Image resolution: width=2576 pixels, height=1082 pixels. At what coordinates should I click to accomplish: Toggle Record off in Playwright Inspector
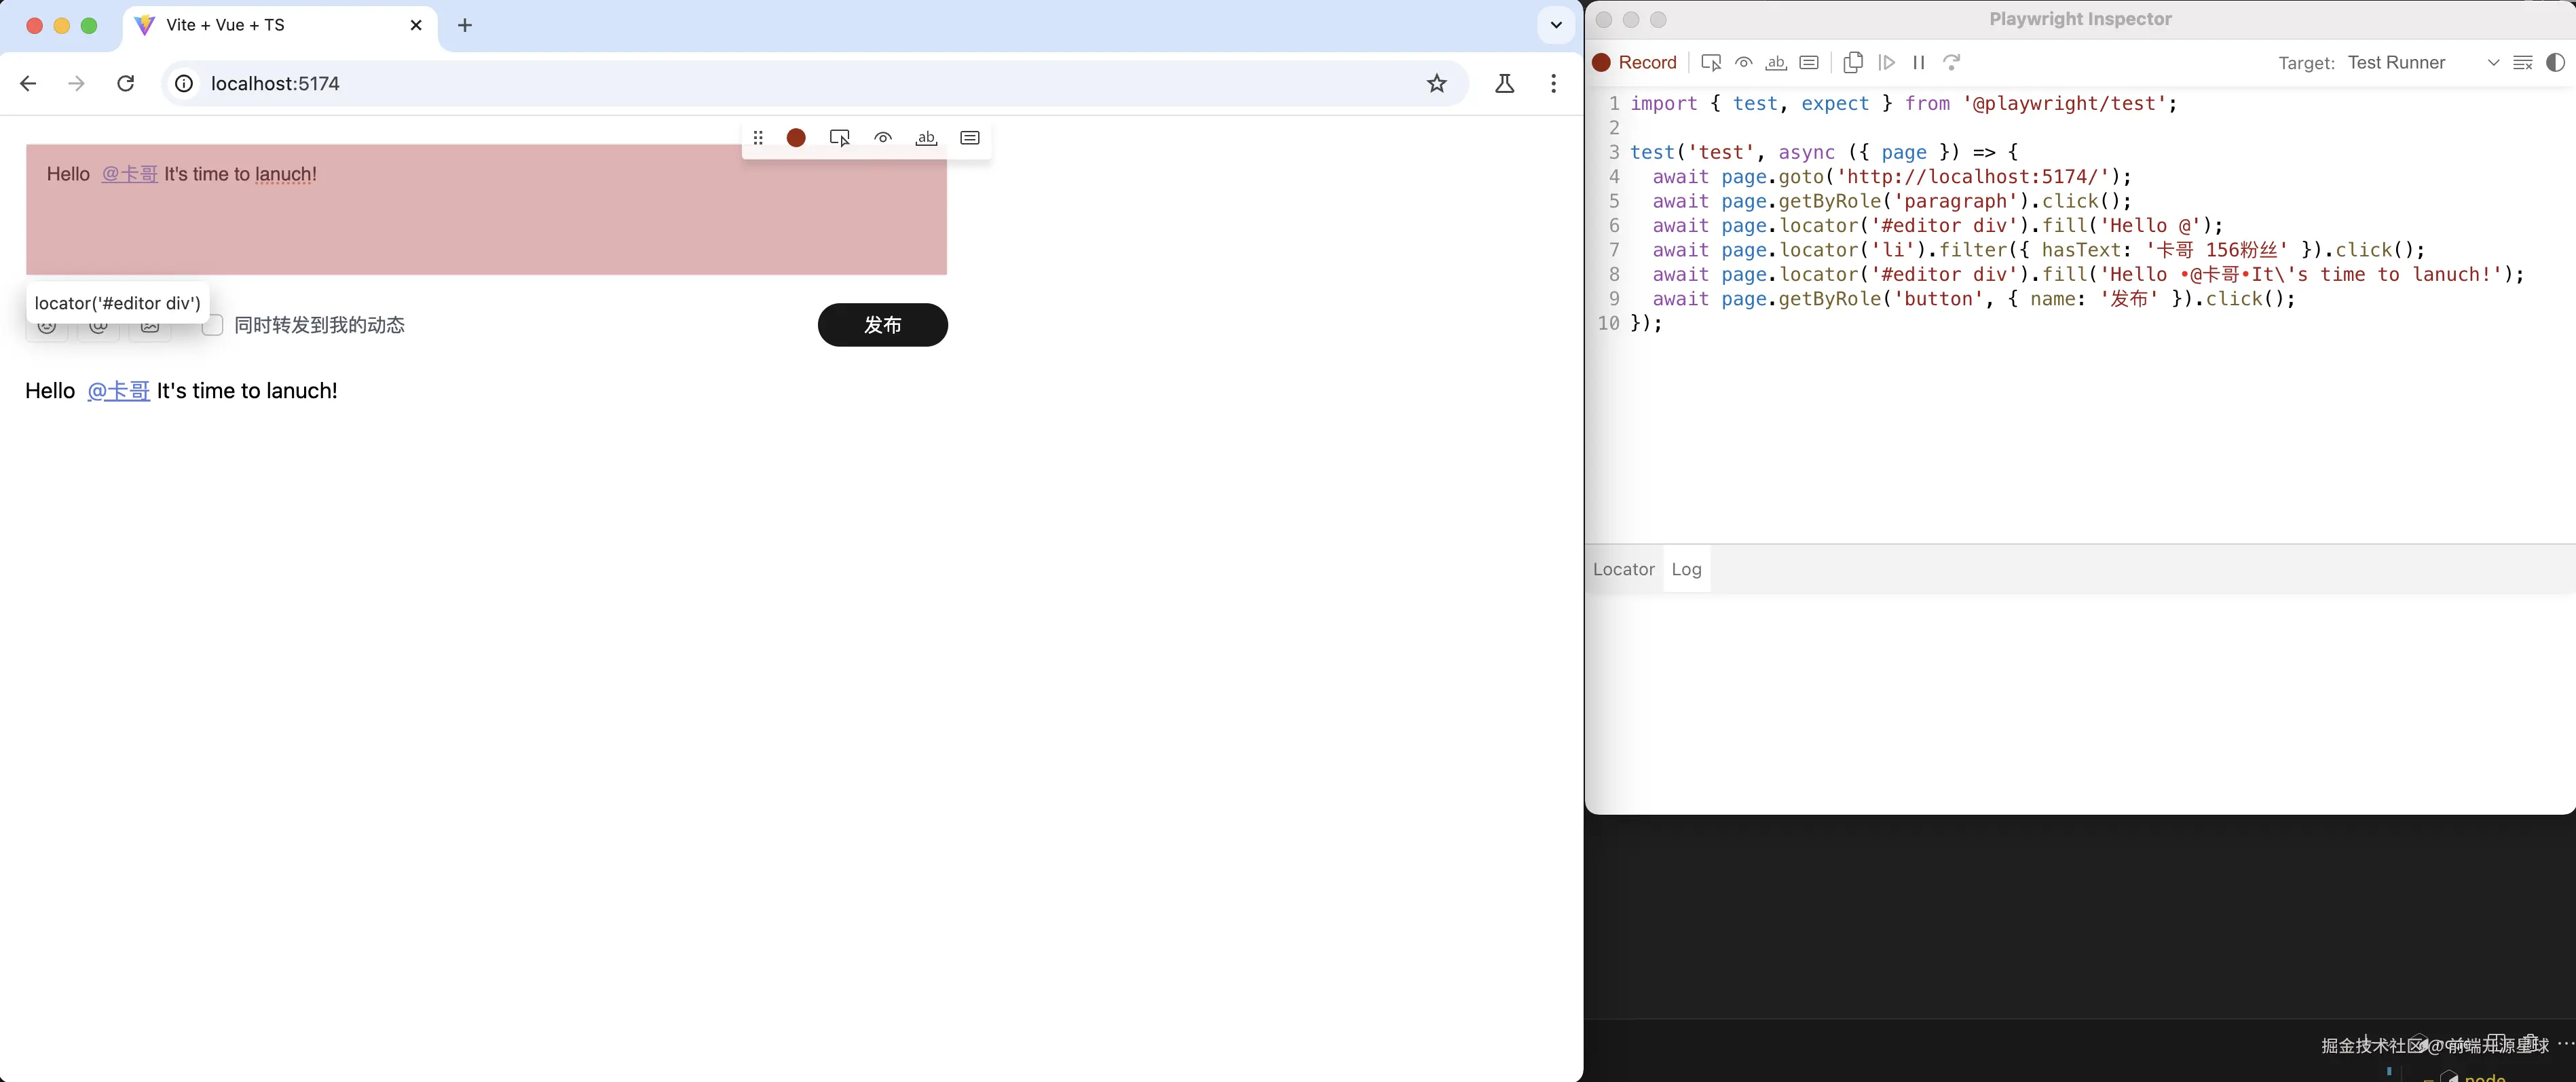[x=1634, y=62]
